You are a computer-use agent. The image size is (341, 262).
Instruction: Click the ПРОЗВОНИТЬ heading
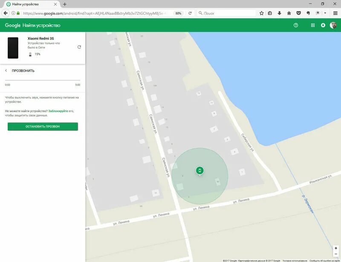(23, 71)
